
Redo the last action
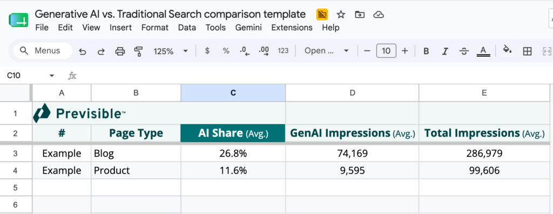[101, 51]
